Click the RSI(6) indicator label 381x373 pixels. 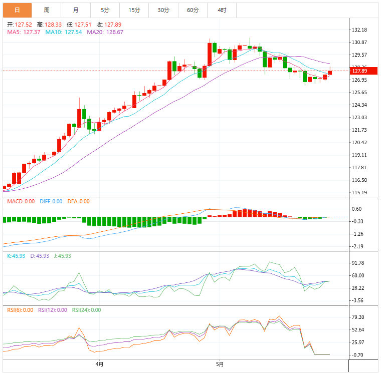(x=20, y=310)
